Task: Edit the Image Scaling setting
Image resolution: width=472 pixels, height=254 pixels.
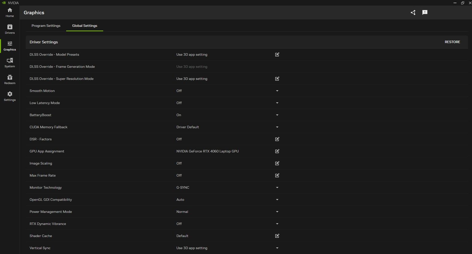Action: pos(277,163)
